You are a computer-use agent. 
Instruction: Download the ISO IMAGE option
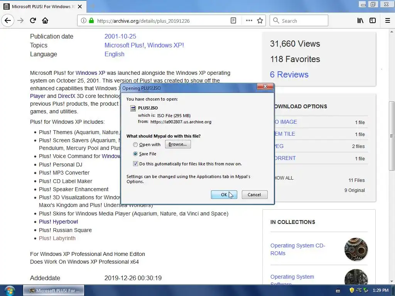[x=286, y=122]
